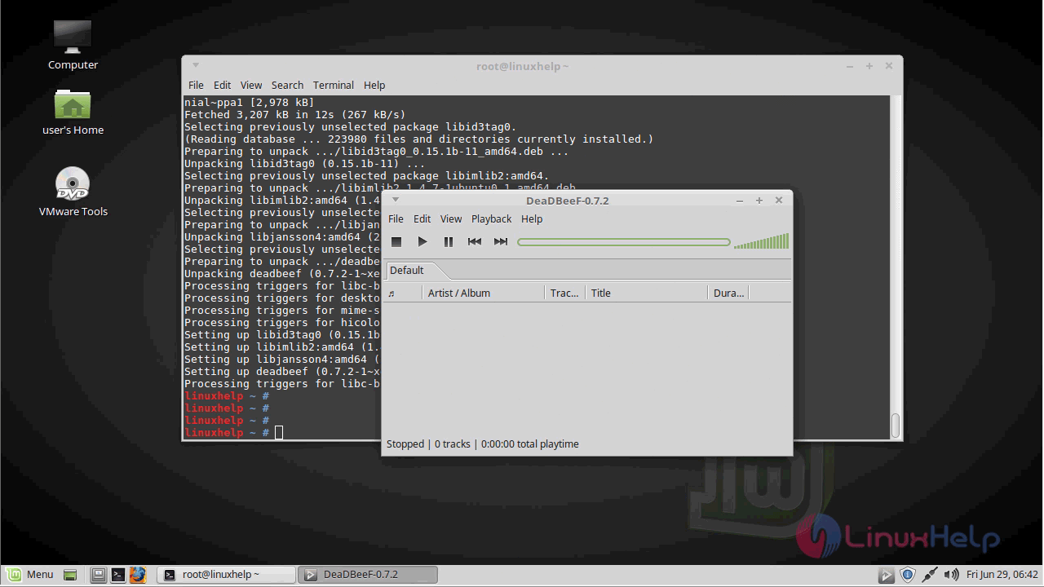Open the terminal View menu
This screenshot has width=1044, height=587.
tap(251, 85)
